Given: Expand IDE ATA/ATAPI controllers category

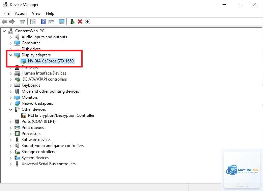Looking at the screenshot, I should pyautogui.click(x=11, y=79).
